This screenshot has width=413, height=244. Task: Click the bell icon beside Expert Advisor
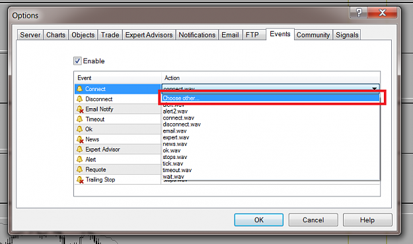(79, 149)
